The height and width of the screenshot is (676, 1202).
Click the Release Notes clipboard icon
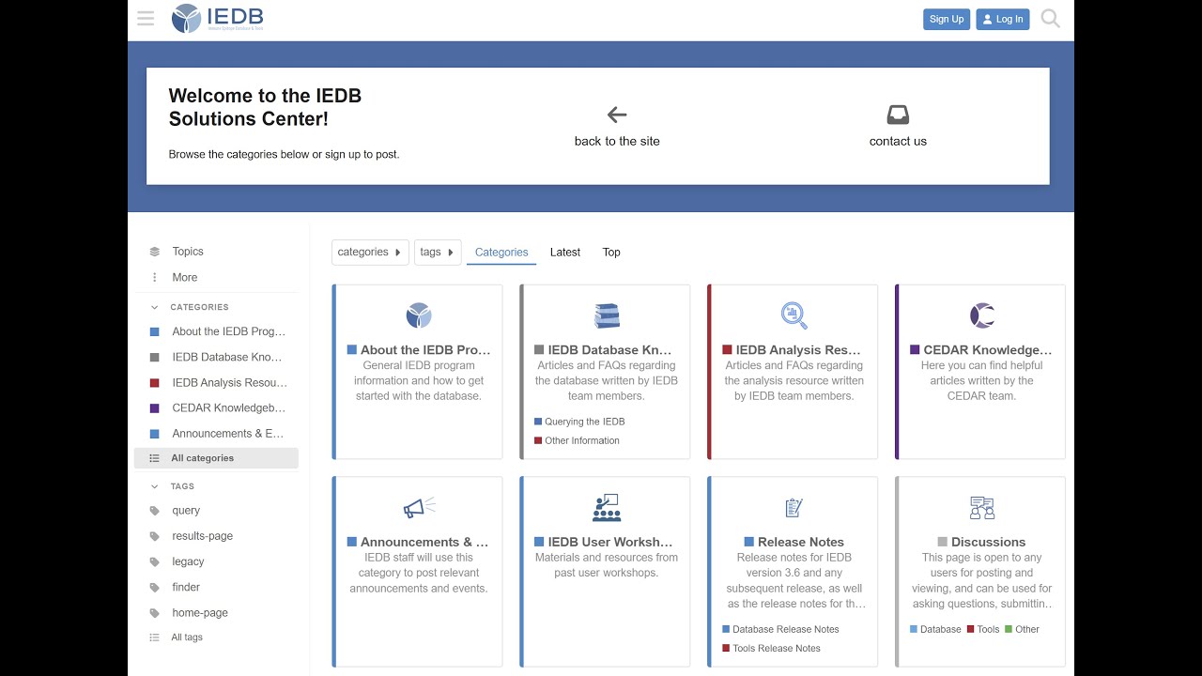pos(794,508)
